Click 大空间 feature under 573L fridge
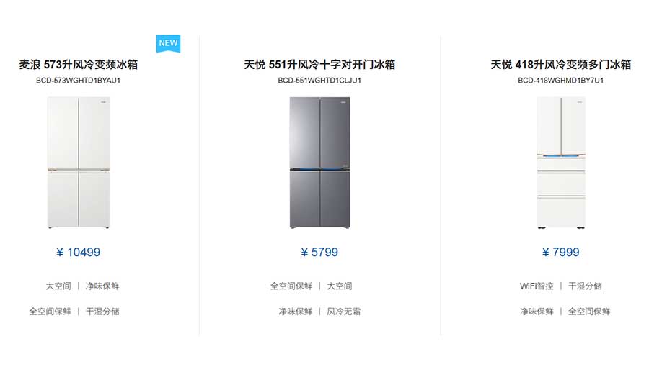649x367 pixels. 58,286
